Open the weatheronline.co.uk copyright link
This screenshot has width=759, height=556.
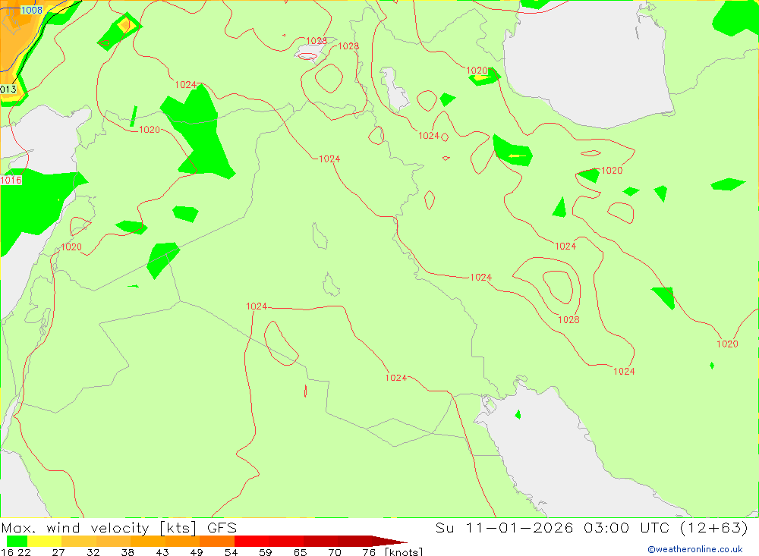[695, 549]
